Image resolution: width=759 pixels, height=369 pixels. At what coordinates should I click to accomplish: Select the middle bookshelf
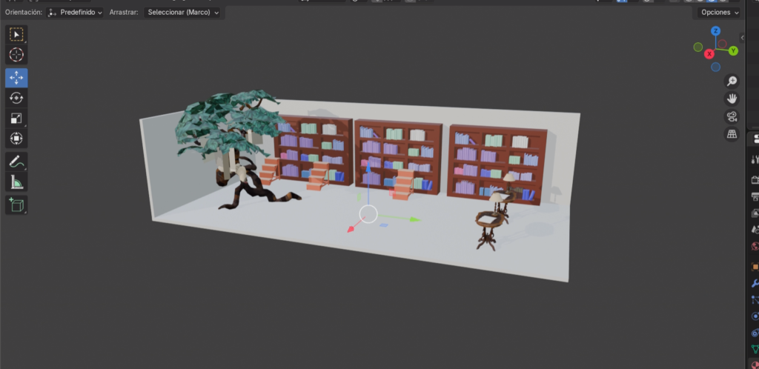click(x=398, y=155)
